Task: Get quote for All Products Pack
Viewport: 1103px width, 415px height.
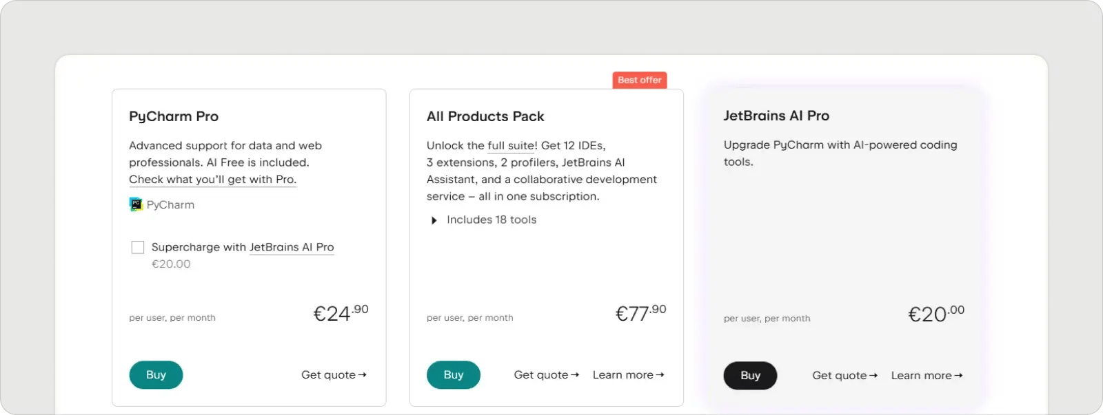Action: coord(546,374)
